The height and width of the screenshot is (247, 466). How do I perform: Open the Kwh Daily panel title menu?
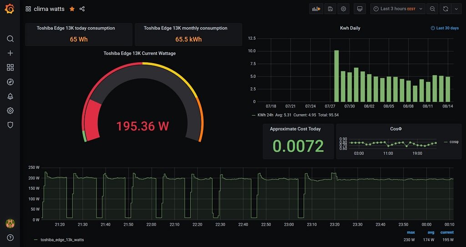coord(350,28)
